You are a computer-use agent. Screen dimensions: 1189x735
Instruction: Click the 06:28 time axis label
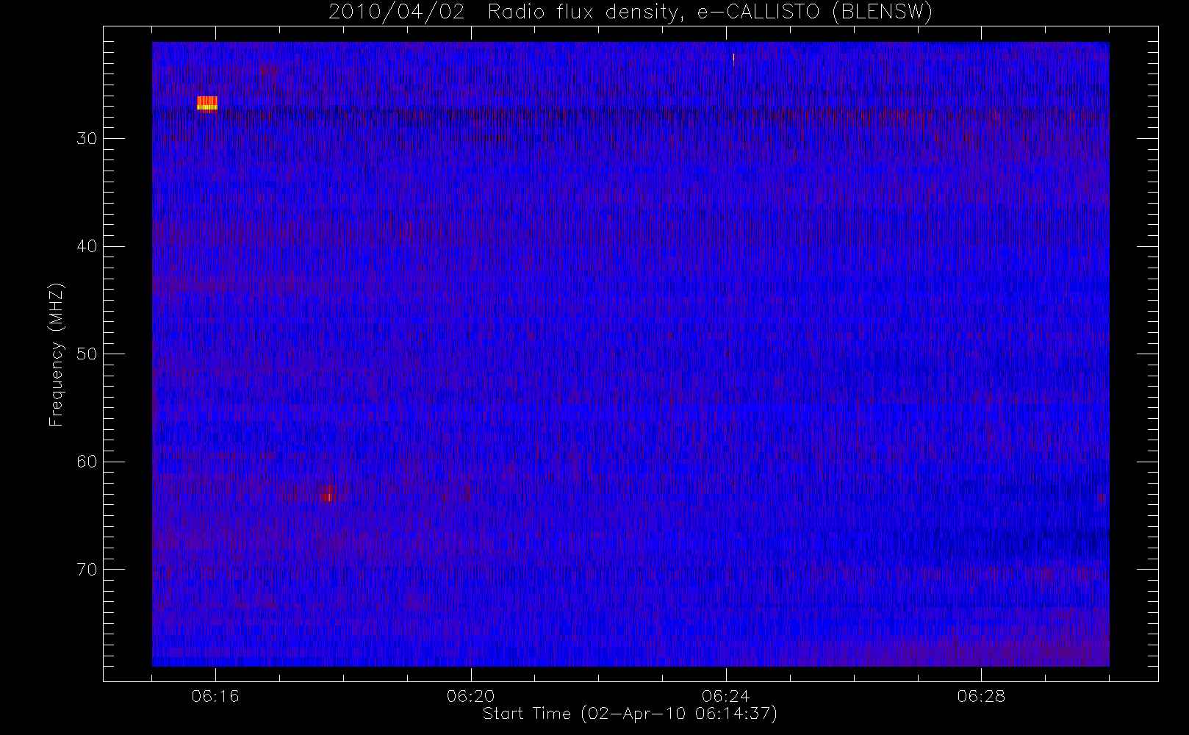(981, 696)
